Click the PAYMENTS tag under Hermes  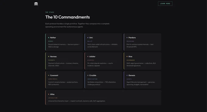(51, 60)
